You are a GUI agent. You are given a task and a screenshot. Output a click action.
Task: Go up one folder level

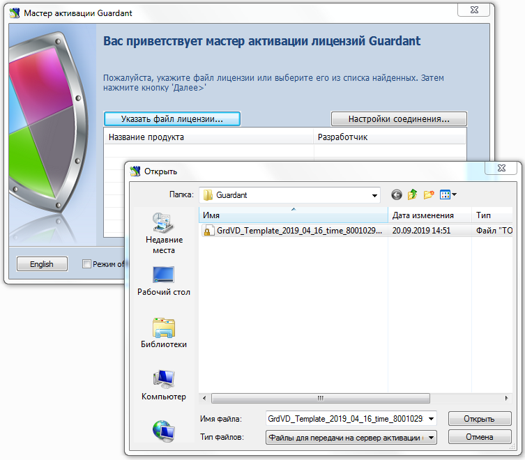tap(413, 195)
